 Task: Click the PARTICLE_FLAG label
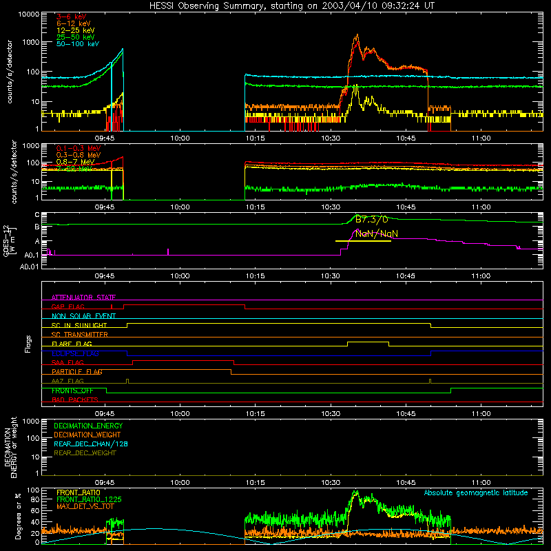pyautogui.click(x=77, y=371)
